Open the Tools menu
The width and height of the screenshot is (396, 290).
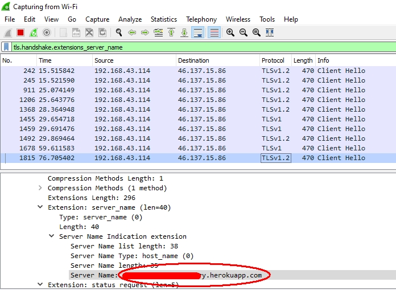[267, 19]
